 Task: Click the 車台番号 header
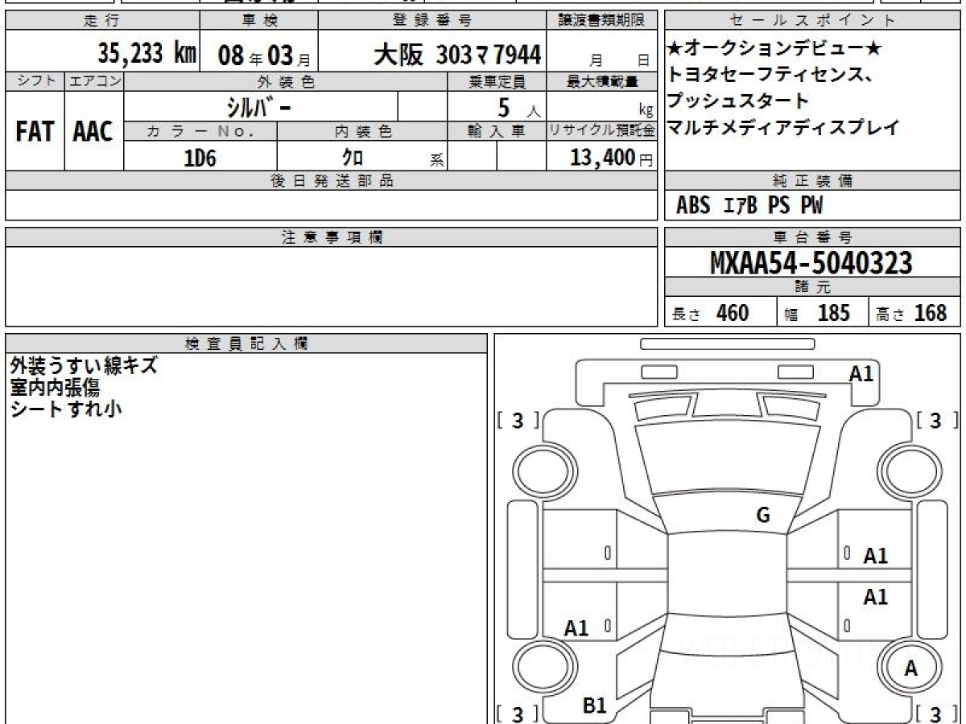[x=813, y=237]
